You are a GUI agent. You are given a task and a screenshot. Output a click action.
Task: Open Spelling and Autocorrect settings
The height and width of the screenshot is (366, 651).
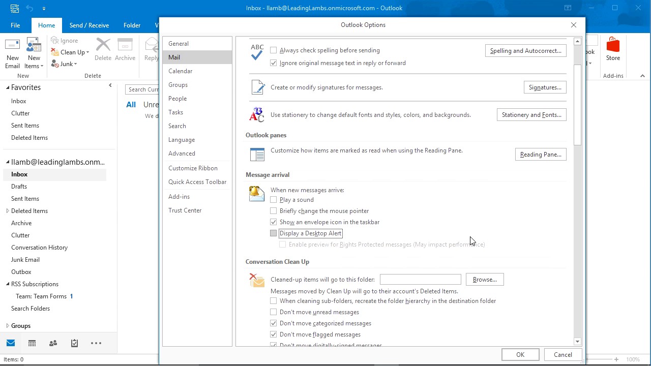(x=526, y=51)
